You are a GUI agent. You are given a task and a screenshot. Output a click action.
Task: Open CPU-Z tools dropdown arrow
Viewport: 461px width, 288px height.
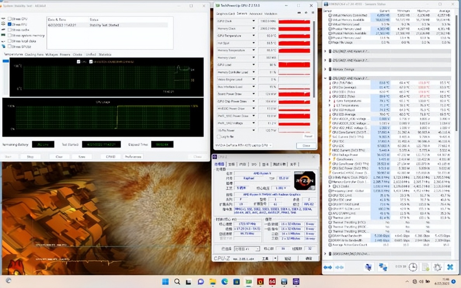[x=275, y=259]
